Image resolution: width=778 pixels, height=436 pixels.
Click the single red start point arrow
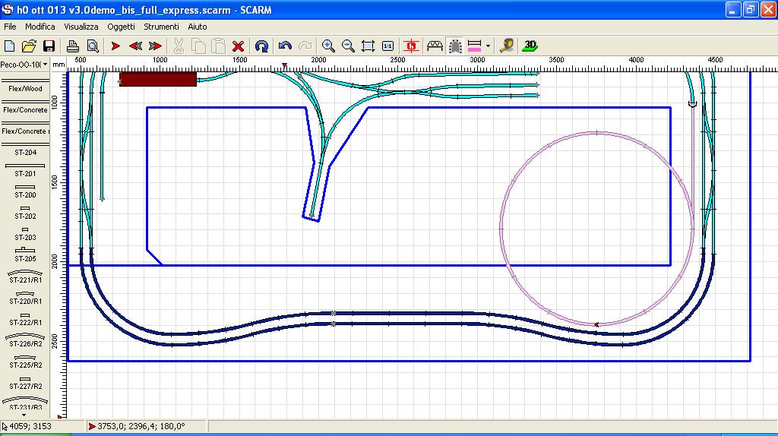(x=115, y=46)
